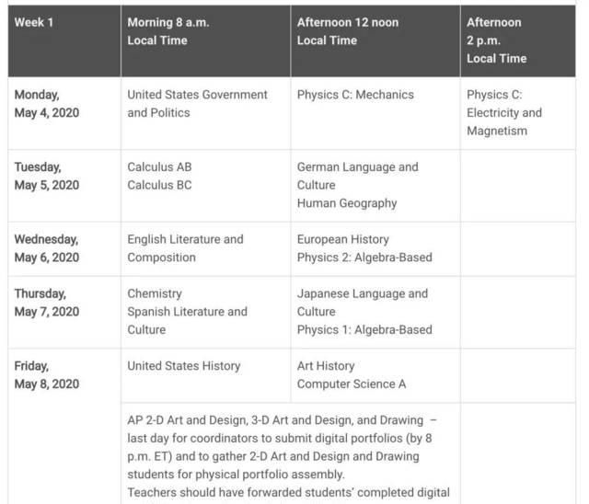Click the "Afternoon 12 noon" column header
Image resolution: width=589 pixels, height=504 pixels.
pos(348,31)
